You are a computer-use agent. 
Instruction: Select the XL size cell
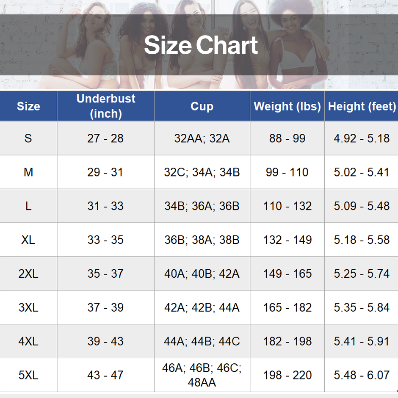click(x=28, y=240)
